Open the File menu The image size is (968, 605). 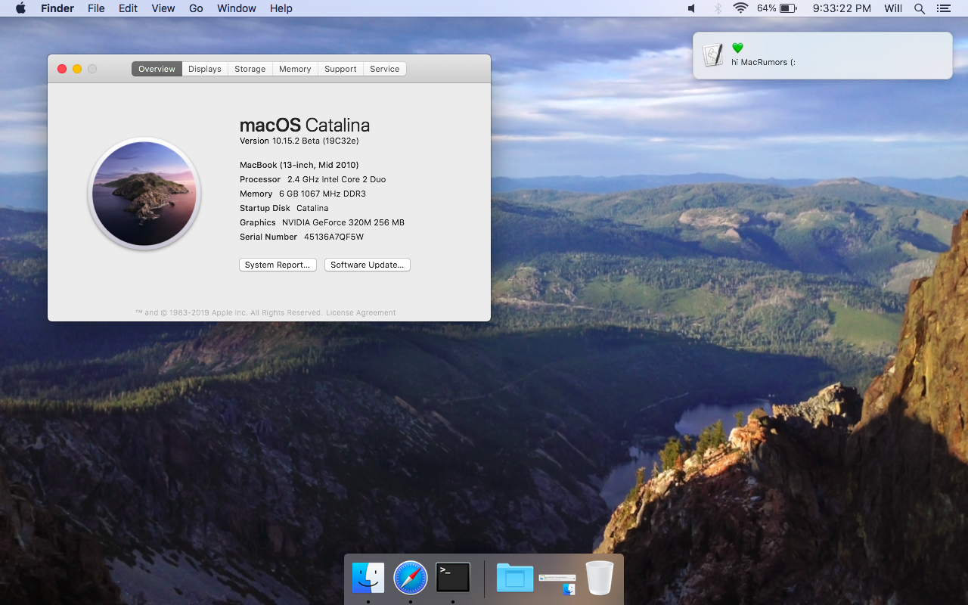pos(96,8)
